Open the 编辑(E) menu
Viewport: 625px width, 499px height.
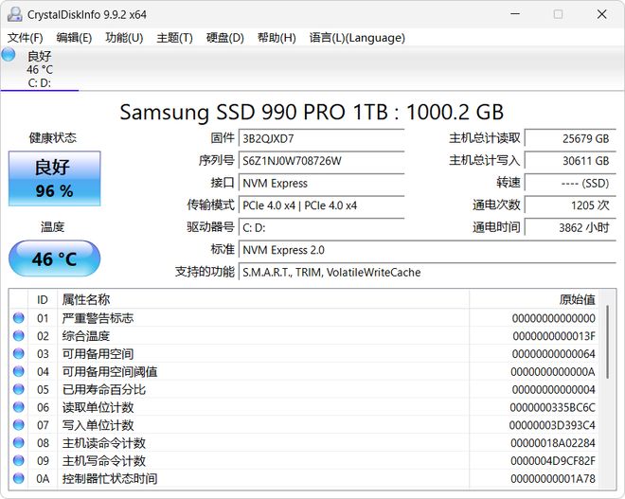click(74, 38)
